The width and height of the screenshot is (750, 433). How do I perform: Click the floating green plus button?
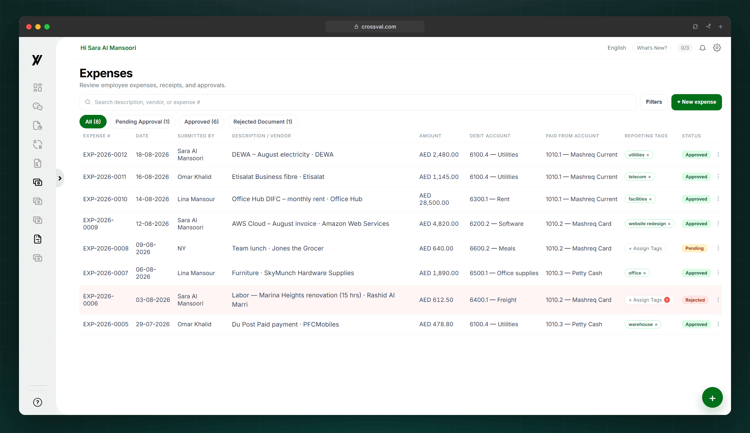point(712,398)
